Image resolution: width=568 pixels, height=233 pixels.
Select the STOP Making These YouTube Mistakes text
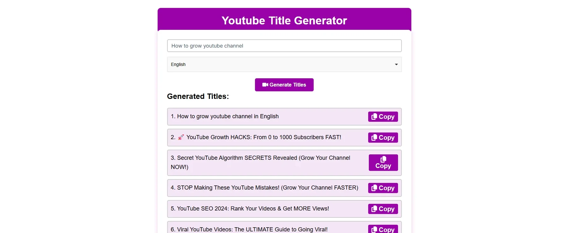[x=264, y=188]
